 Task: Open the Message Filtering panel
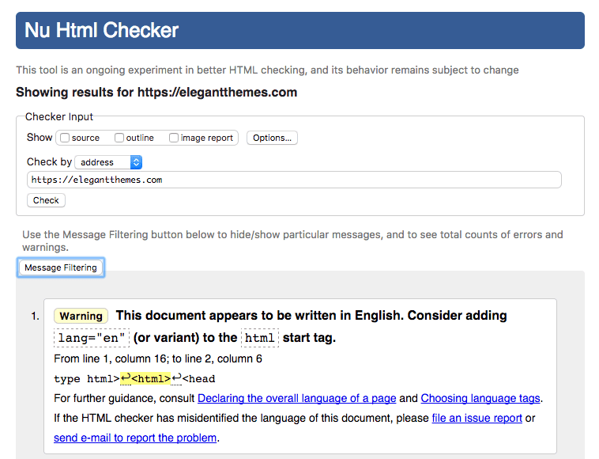pos(61,267)
